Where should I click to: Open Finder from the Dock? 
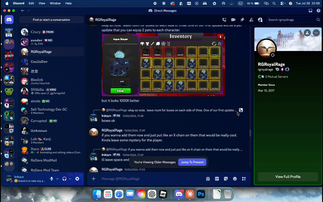coord(97,194)
